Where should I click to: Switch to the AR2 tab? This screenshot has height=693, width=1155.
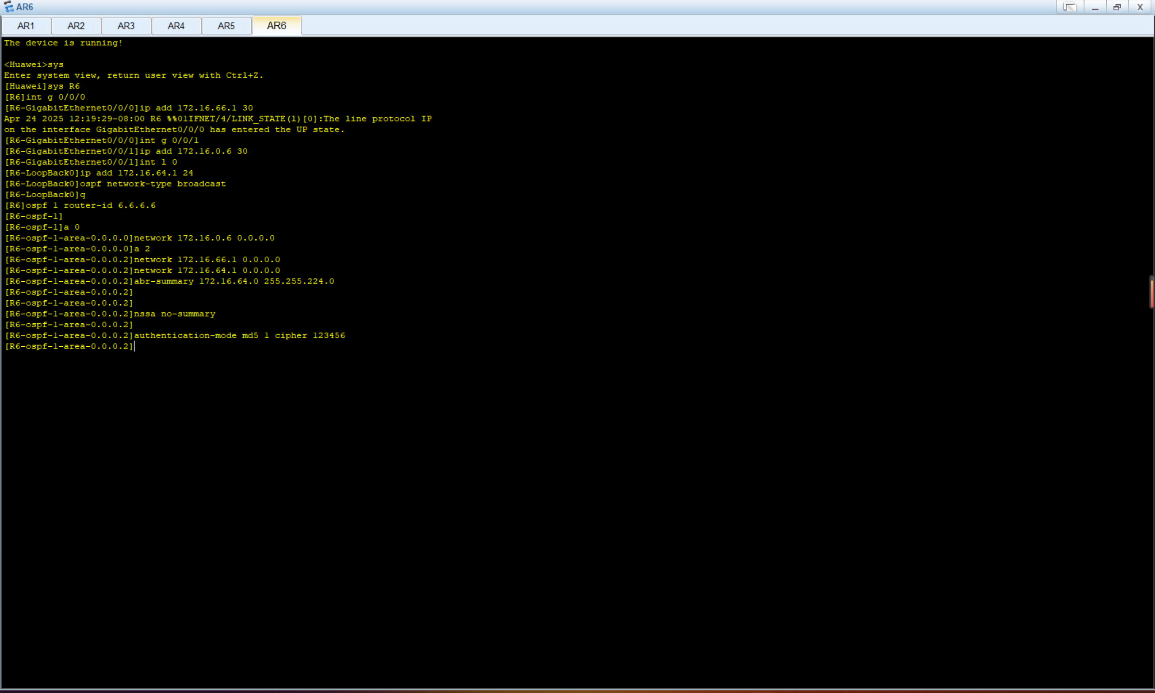pyautogui.click(x=76, y=26)
